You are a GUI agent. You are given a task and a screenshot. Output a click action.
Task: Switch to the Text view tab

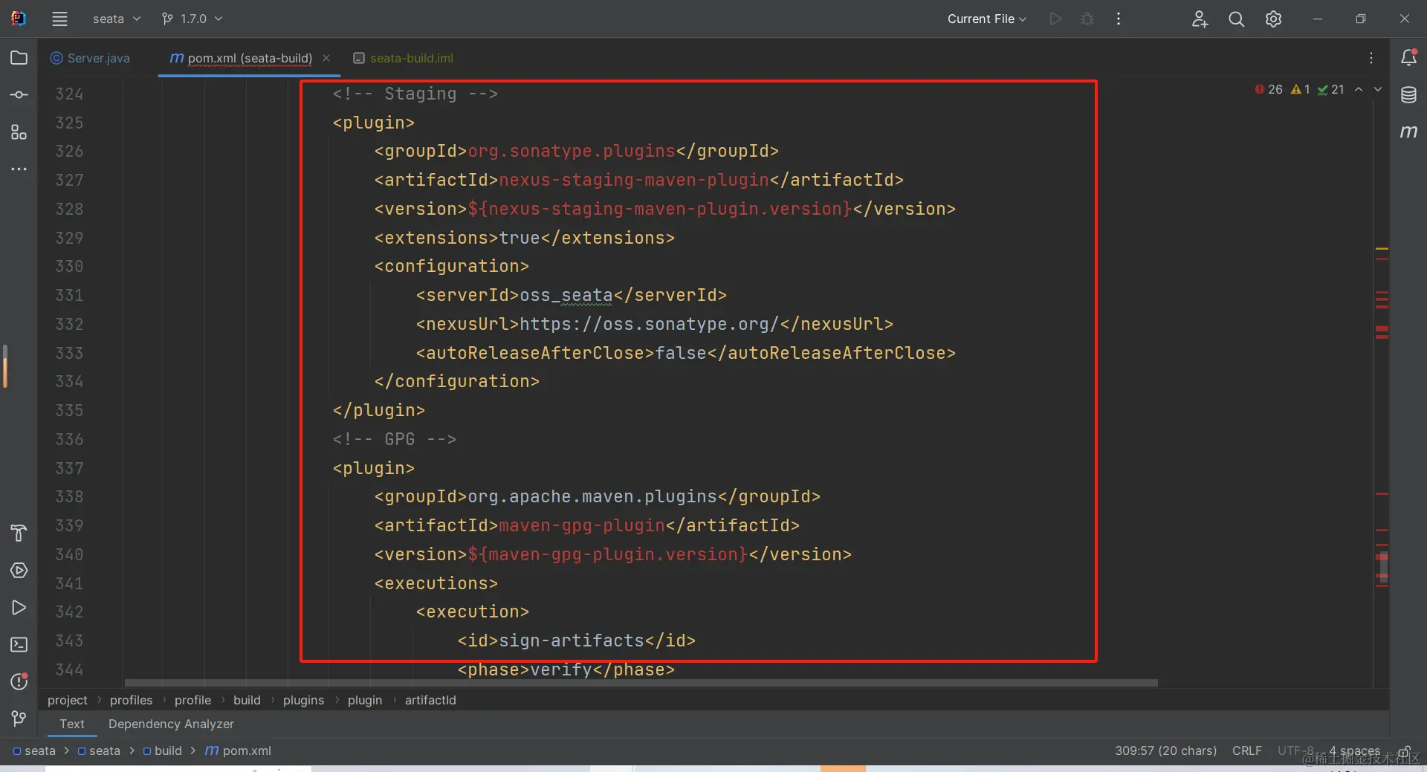72,724
